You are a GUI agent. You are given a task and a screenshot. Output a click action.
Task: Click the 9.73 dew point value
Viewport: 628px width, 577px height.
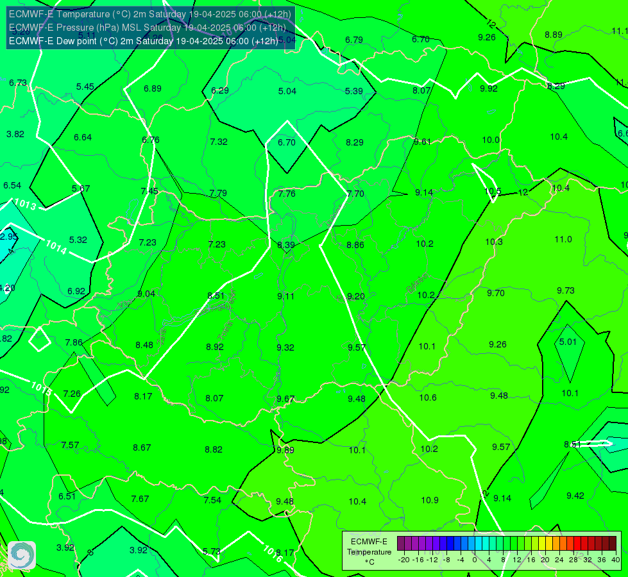[x=566, y=290]
